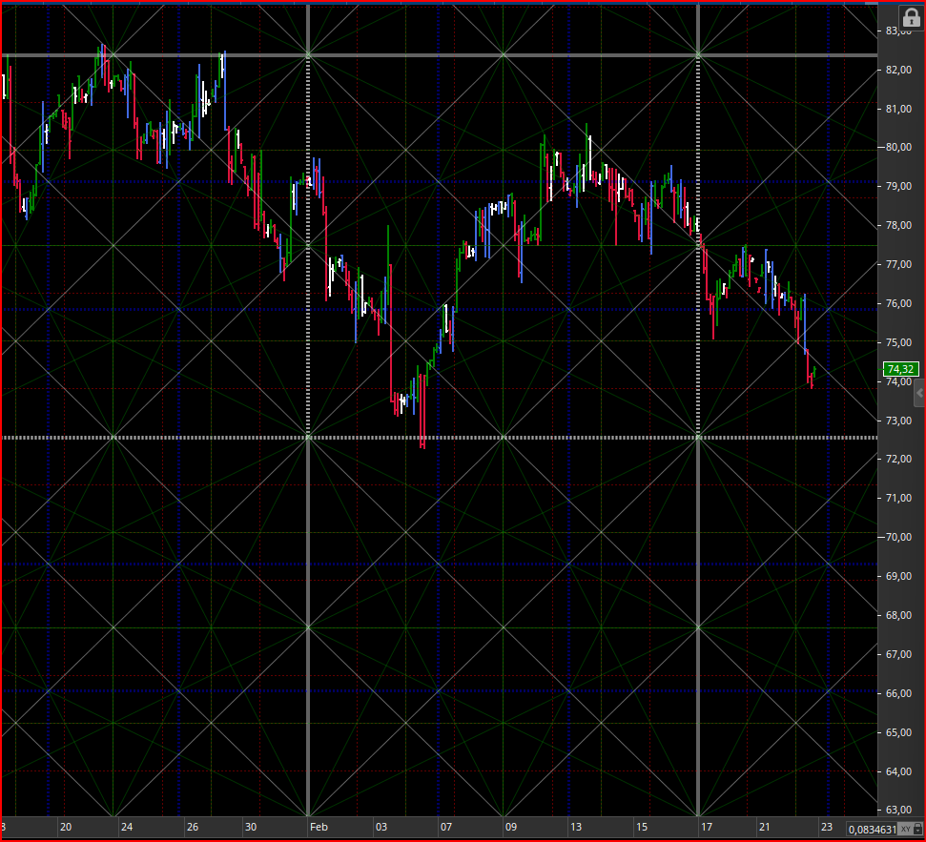Click the 13 date label on time axis
926x842 pixels.
tap(576, 827)
